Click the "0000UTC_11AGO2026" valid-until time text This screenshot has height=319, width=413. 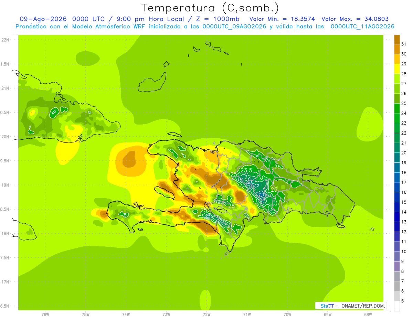[x=362, y=26]
